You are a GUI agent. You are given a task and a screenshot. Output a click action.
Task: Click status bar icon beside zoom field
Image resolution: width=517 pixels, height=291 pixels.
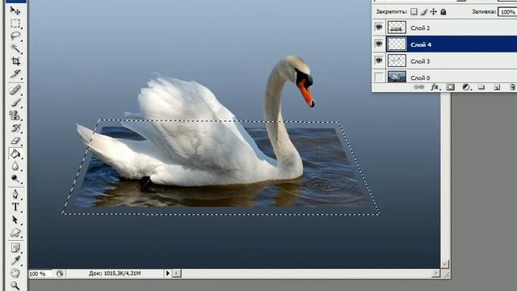[60, 274]
